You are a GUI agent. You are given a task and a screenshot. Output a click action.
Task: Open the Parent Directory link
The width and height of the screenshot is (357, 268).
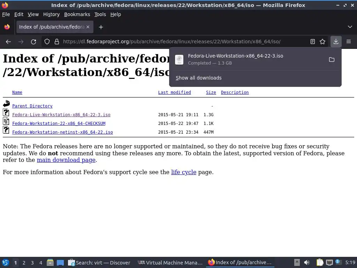(32, 106)
